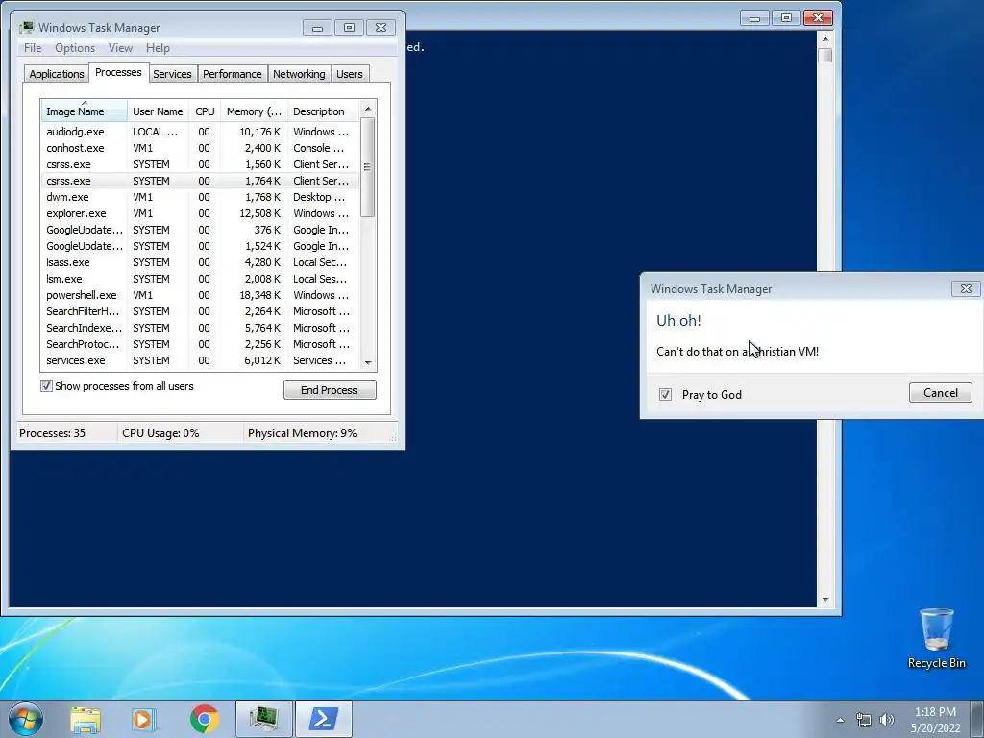The image size is (984, 738).
Task: Click the End Process button
Action: (330, 390)
